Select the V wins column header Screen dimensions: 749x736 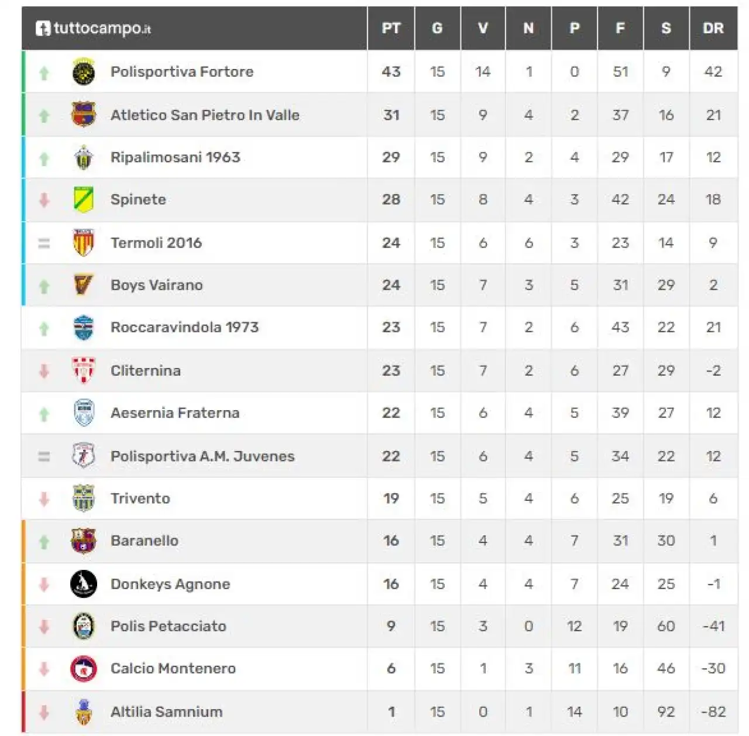(483, 28)
